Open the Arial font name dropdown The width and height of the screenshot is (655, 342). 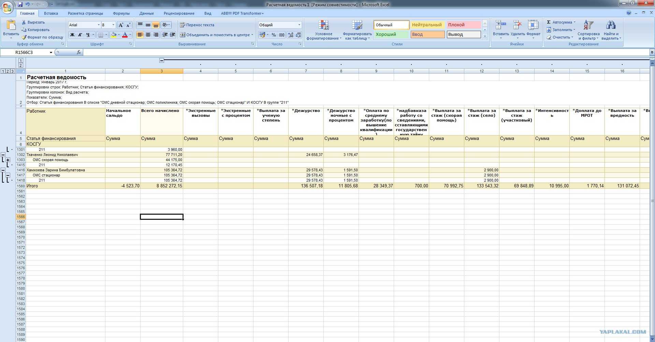[x=99, y=25]
